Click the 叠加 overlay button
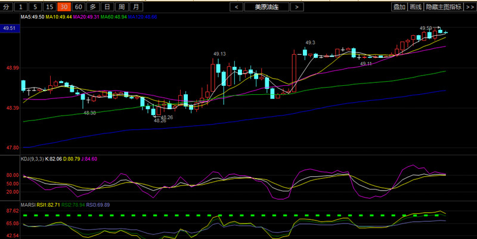 pos(399,7)
